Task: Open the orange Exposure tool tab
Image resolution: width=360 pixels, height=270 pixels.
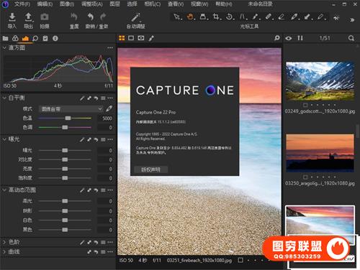Action: [x=25, y=38]
